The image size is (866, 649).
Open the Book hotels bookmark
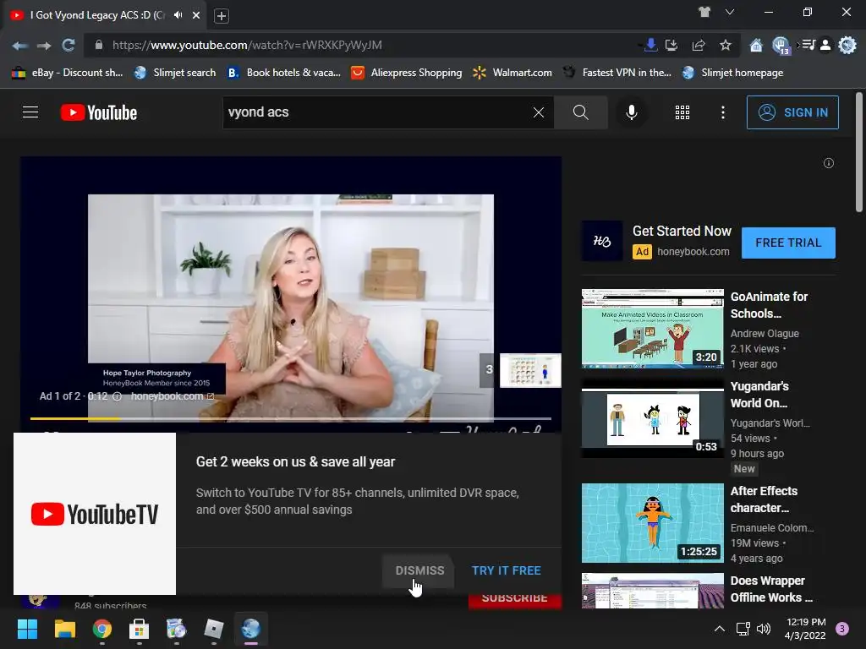click(284, 73)
